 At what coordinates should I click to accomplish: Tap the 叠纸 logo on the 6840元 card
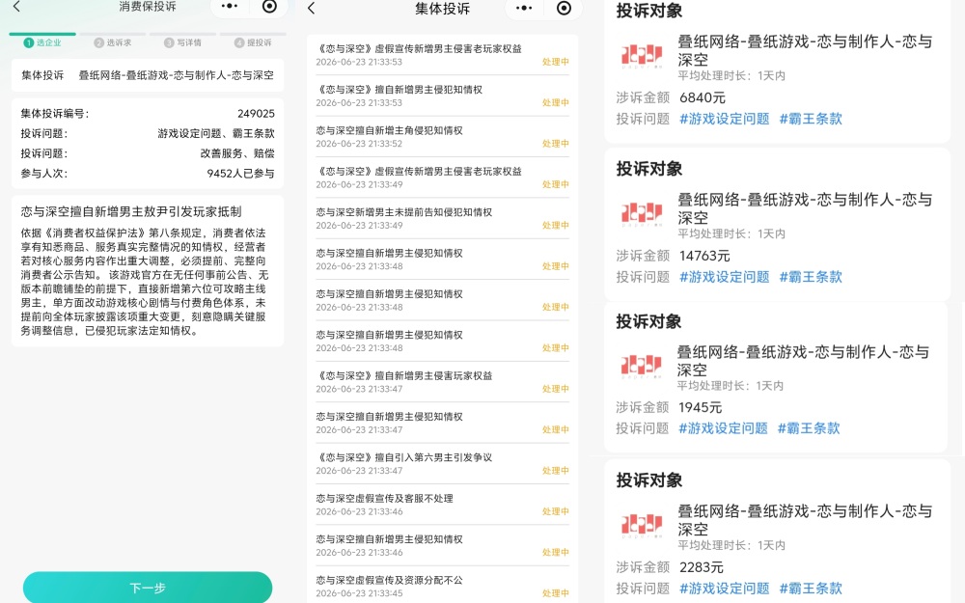[x=642, y=55]
